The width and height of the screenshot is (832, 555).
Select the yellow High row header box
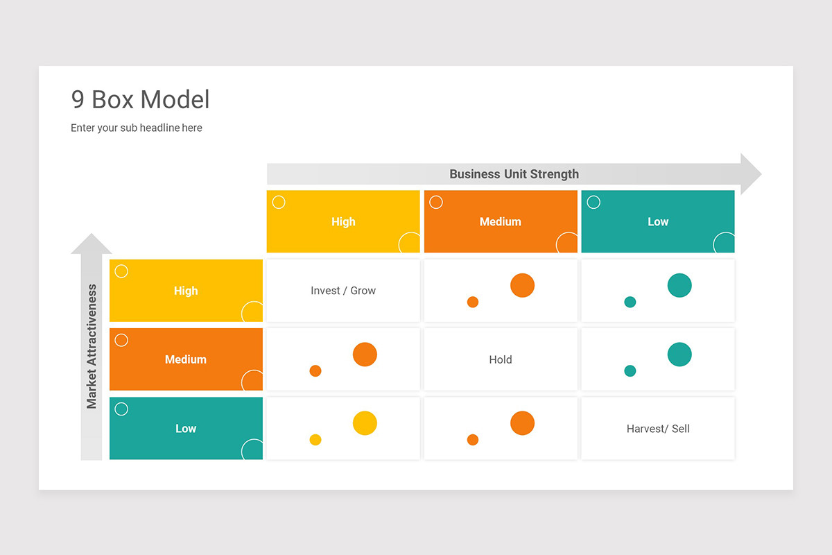[x=186, y=291]
